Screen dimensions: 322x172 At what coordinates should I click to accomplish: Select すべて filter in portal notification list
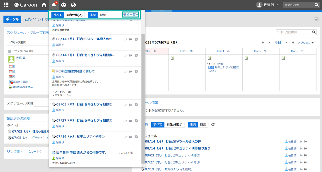point(158,125)
